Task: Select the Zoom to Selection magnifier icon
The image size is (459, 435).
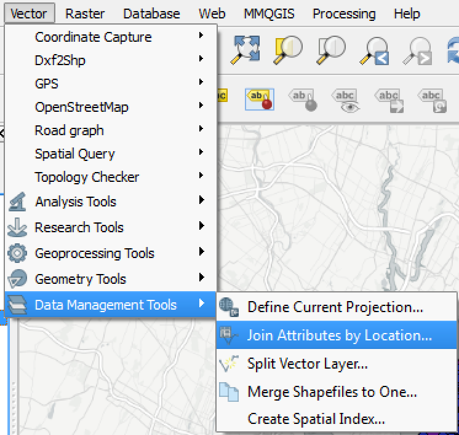Action: (288, 50)
